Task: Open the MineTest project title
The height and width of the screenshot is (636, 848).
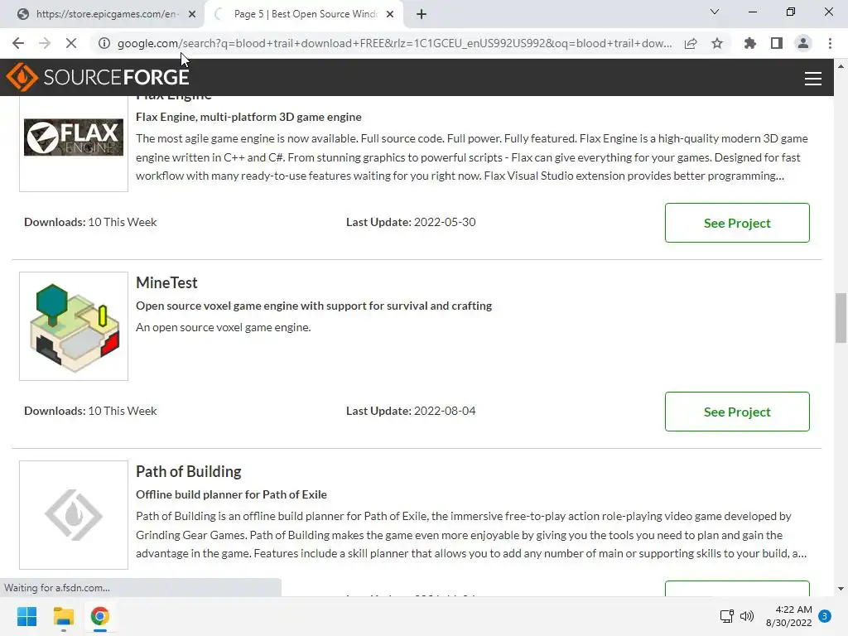Action: (x=166, y=283)
